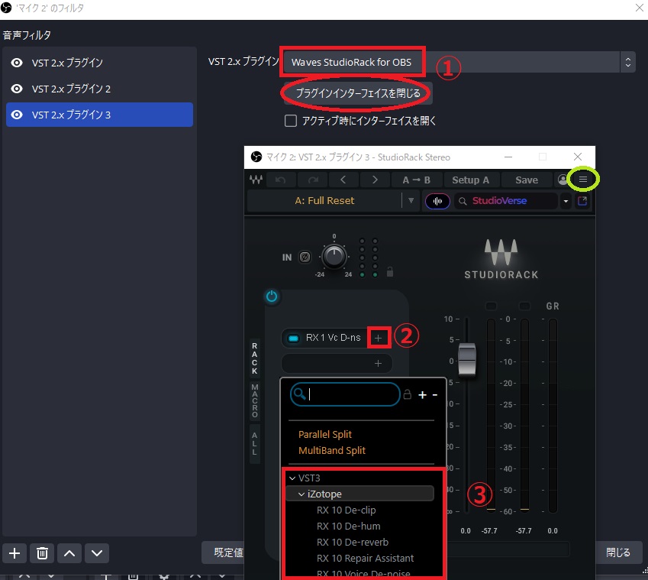Click the left -57.7 peak value
The height and width of the screenshot is (580, 648).
pyautogui.click(x=489, y=531)
